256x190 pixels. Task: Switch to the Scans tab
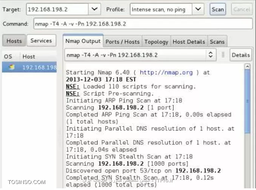pos(217,42)
